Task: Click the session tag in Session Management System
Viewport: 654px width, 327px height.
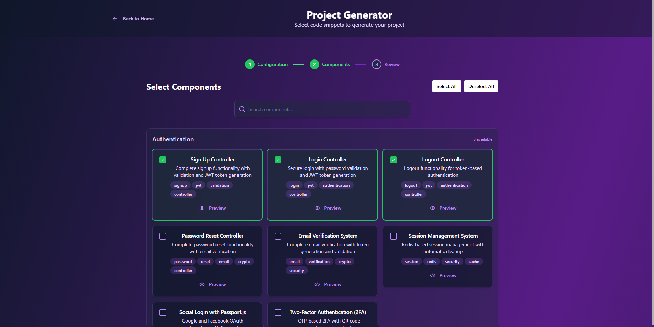Action: point(411,262)
